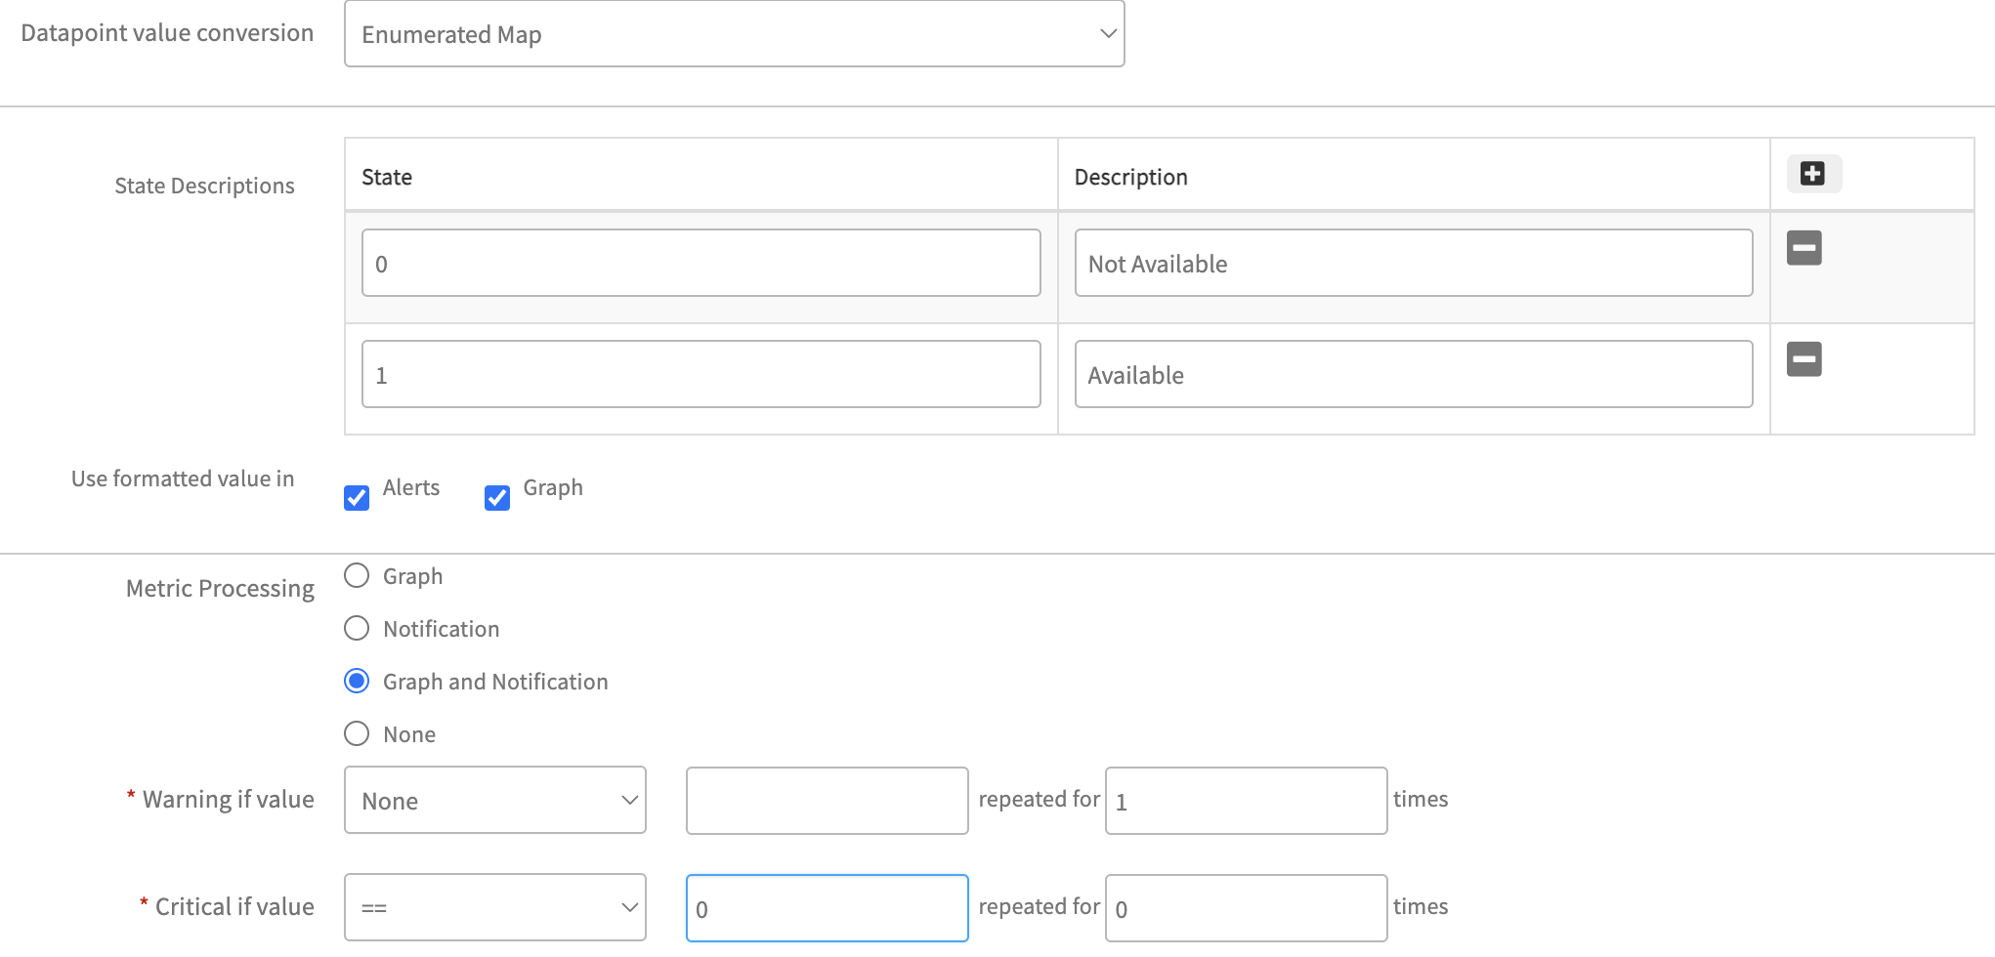Edit the Available description field
The height and width of the screenshot is (957, 1995).
click(1413, 375)
